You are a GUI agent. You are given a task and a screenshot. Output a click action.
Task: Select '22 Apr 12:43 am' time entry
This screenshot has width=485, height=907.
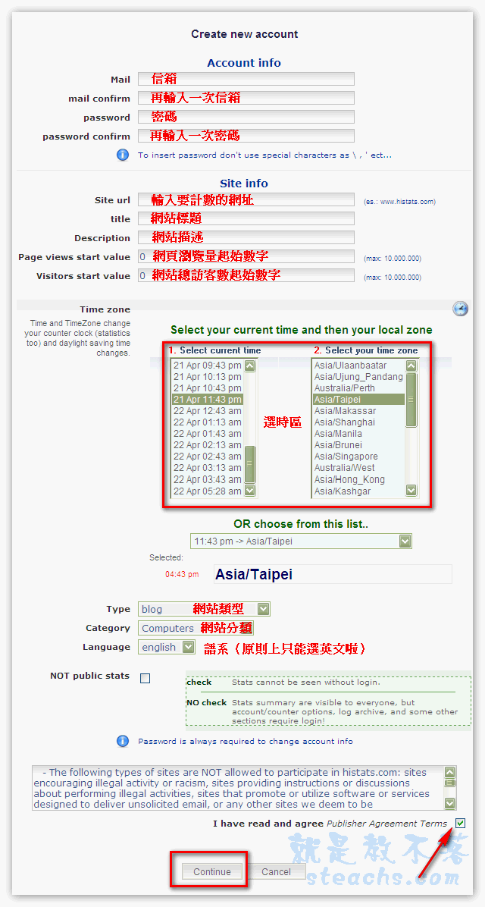point(208,411)
